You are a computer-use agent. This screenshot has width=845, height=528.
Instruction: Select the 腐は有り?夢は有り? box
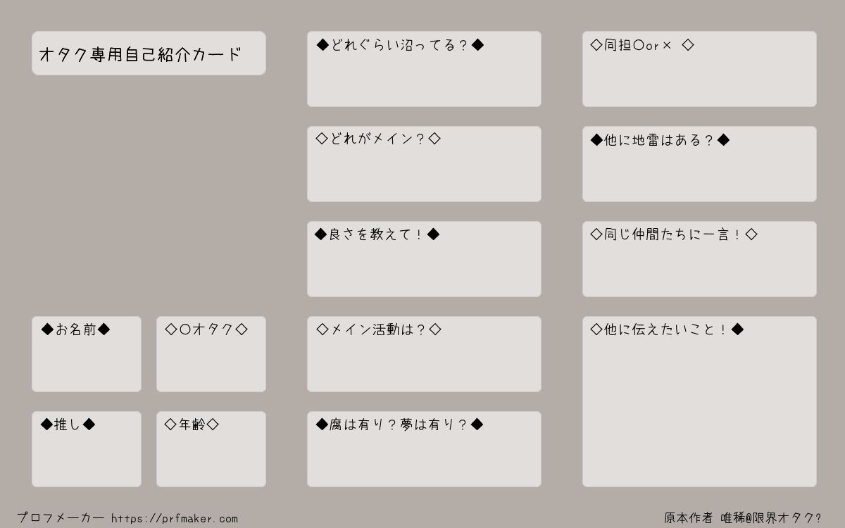coord(424,449)
